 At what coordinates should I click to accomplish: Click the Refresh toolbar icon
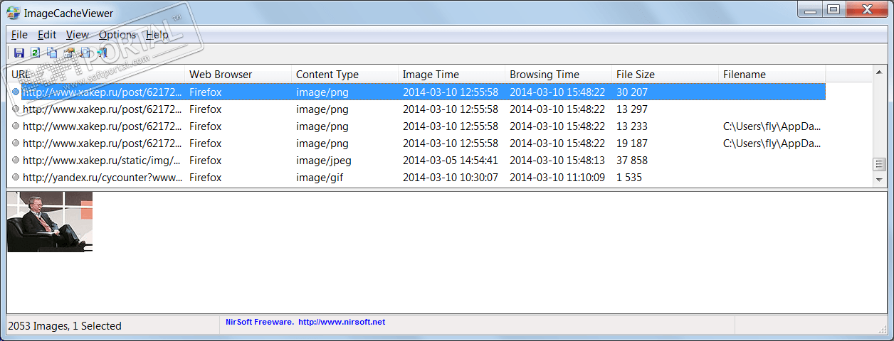35,53
